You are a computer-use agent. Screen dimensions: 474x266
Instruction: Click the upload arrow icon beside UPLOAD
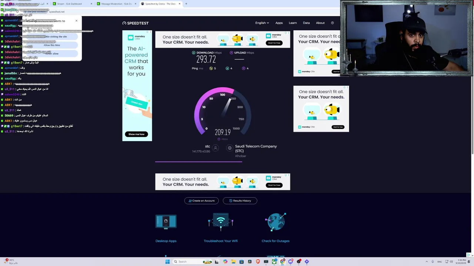tap(231, 52)
